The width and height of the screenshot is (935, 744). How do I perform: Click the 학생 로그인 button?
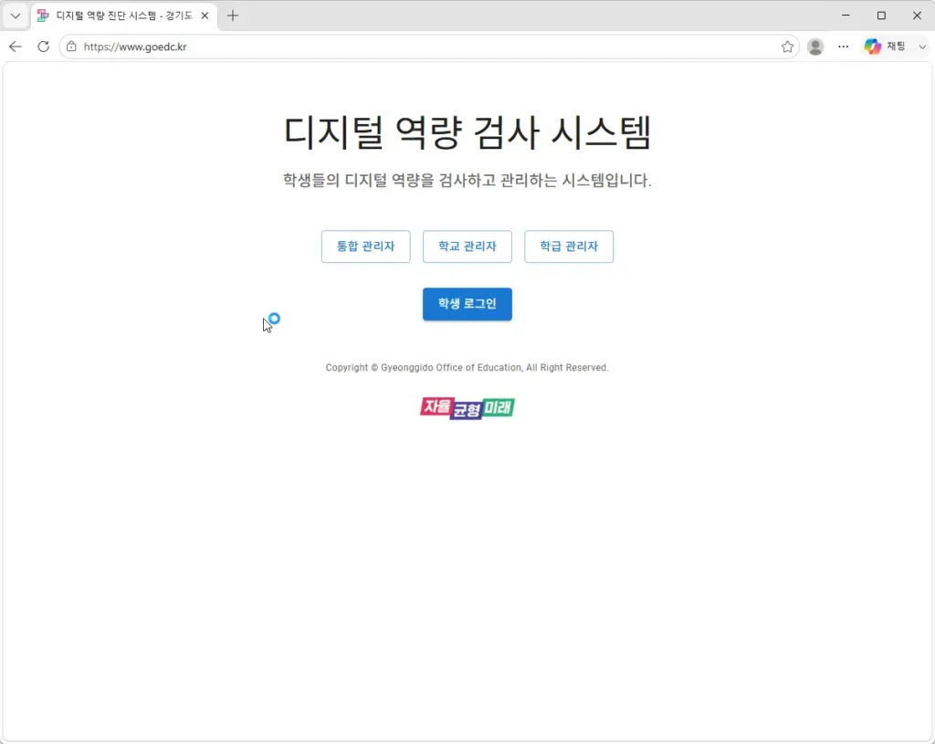click(467, 304)
